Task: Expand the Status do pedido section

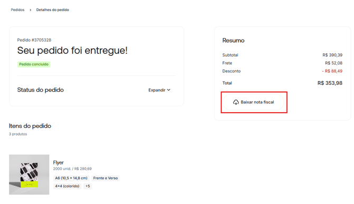Action: pyautogui.click(x=160, y=90)
